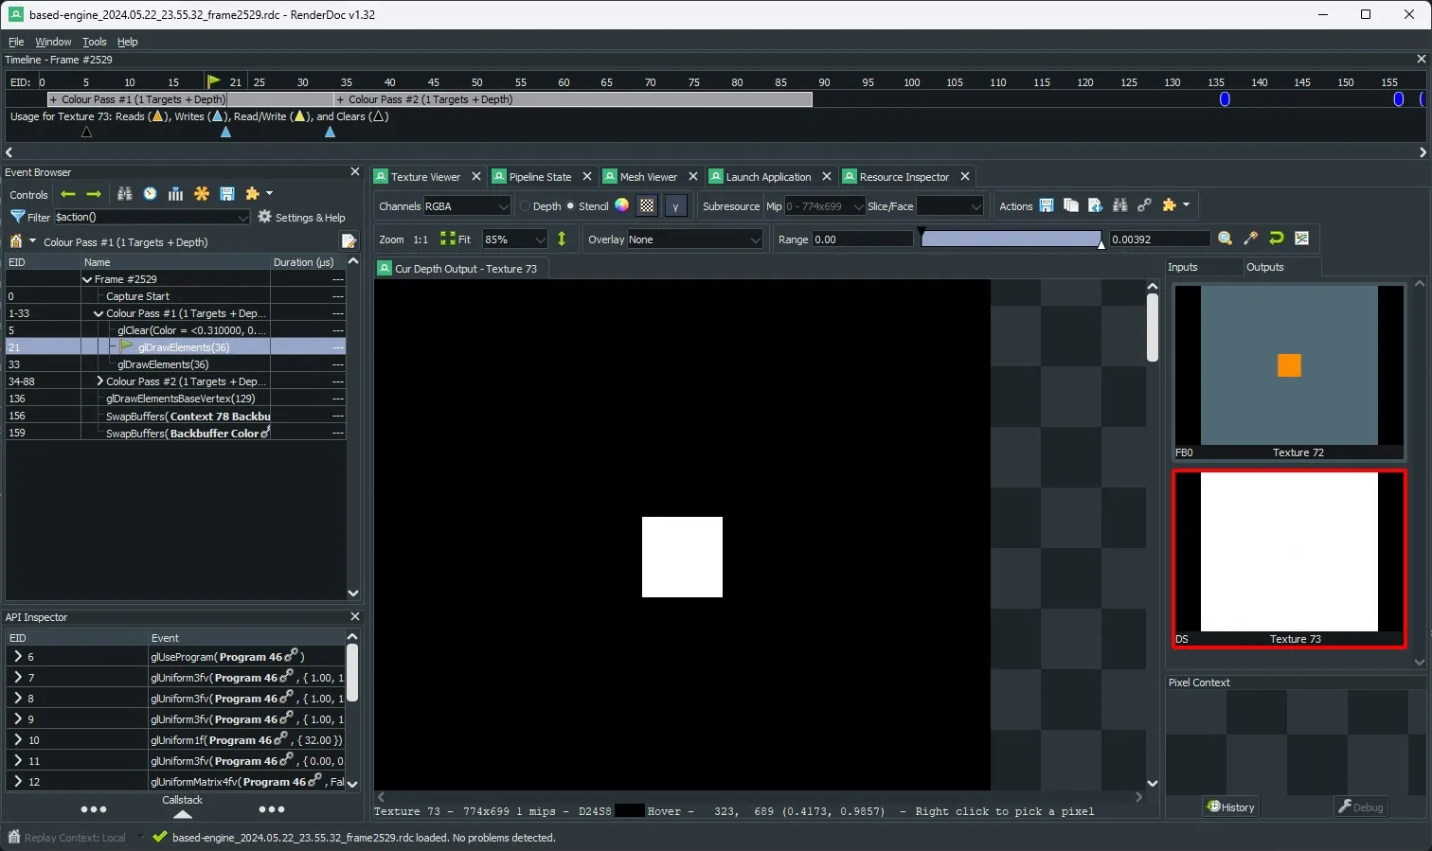Go to previous event with green left arrow
Image resolution: width=1432 pixels, height=851 pixels.
[x=67, y=194]
